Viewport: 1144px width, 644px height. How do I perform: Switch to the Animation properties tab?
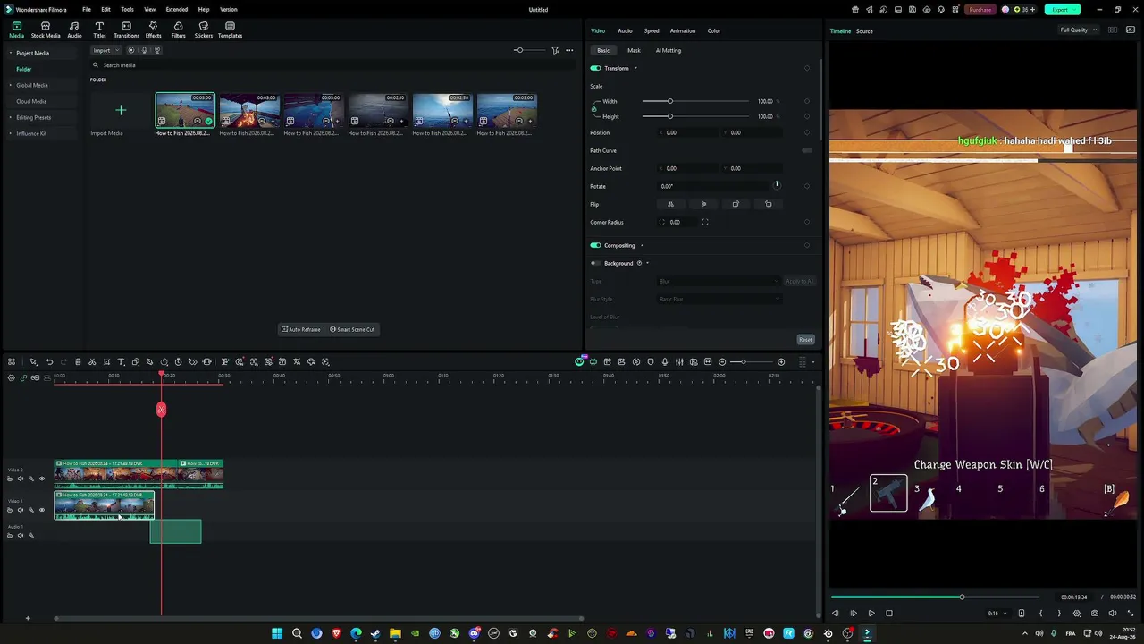click(683, 30)
